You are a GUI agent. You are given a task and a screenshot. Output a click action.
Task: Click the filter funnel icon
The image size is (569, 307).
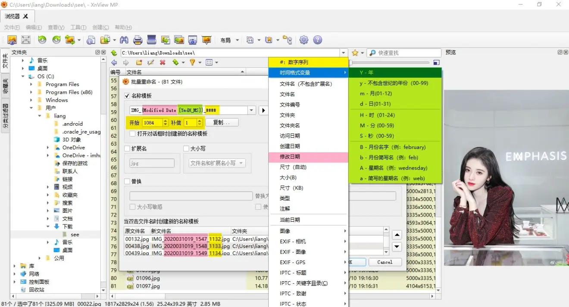point(192,62)
